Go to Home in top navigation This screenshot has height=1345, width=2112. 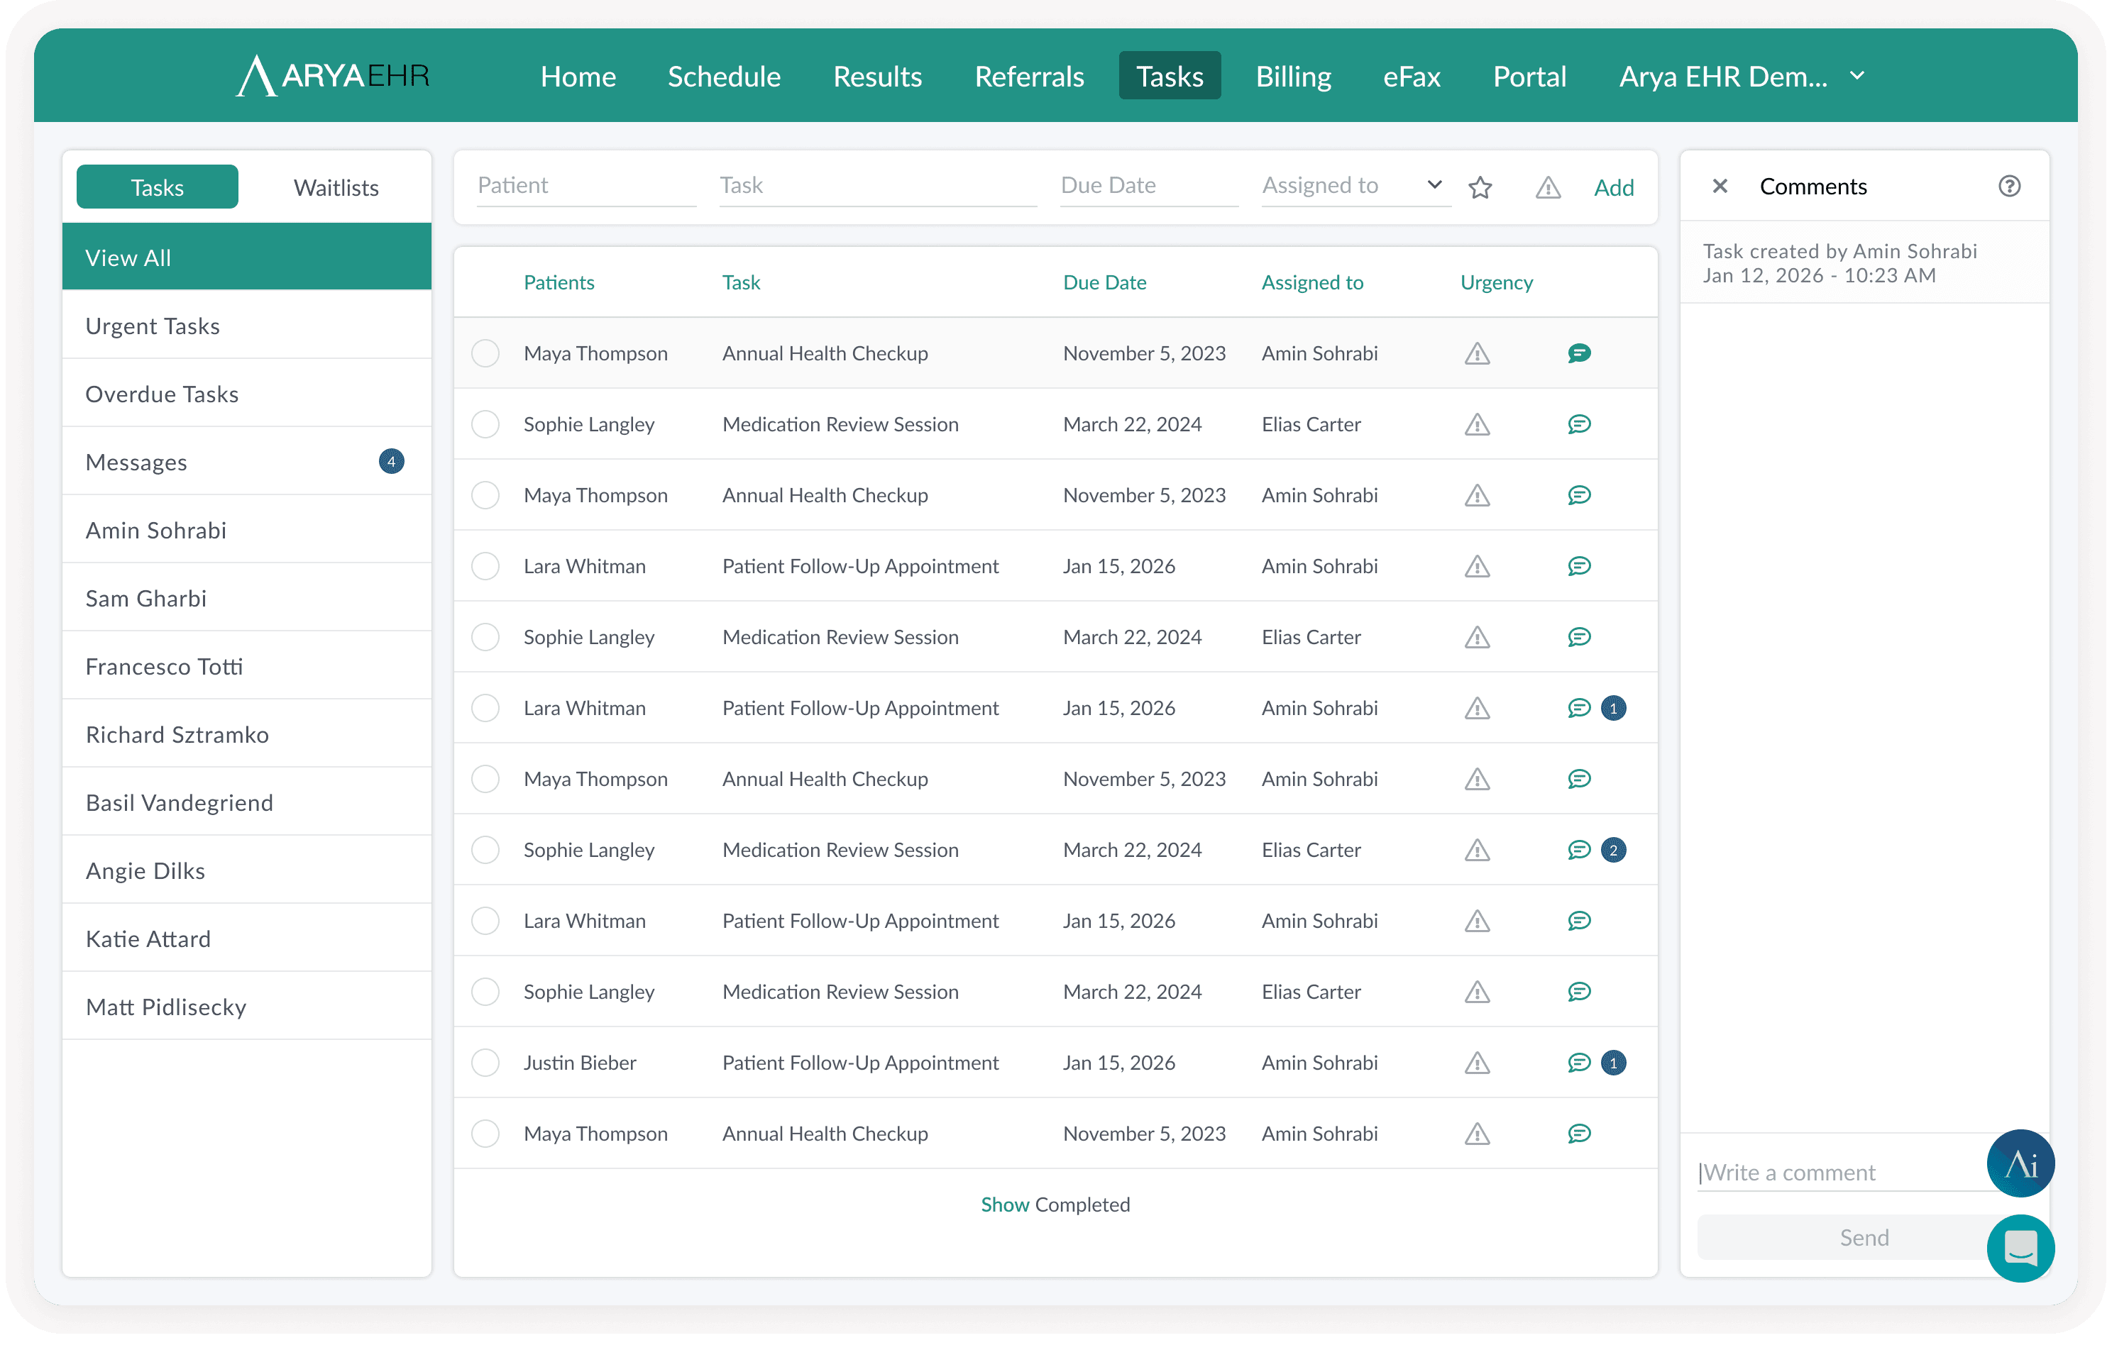tap(578, 77)
